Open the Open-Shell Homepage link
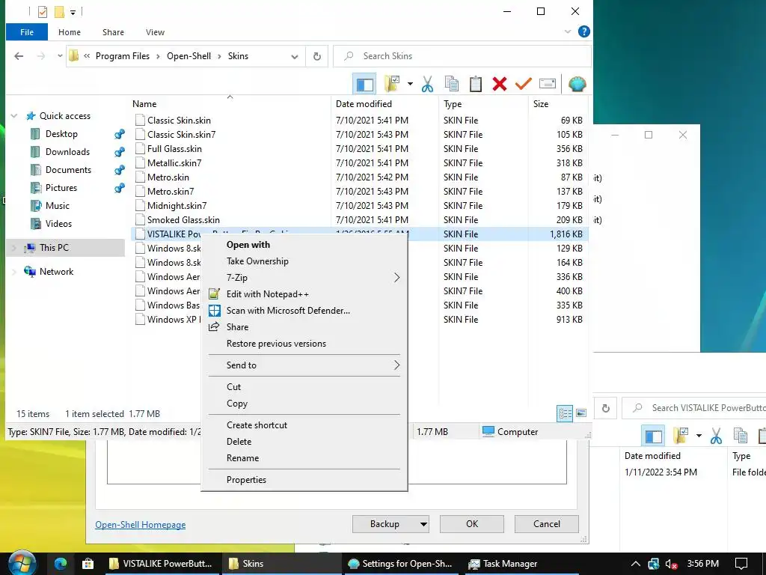 (140, 525)
